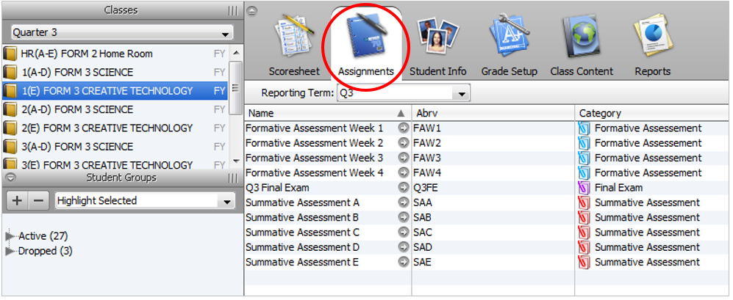Image resolution: width=733 pixels, height=300 pixels.
Task: Open the Student Info photos icon
Action: click(437, 37)
